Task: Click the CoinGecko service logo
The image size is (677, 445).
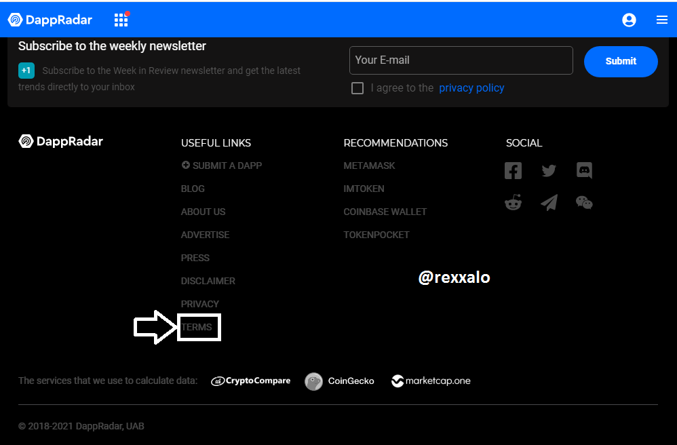Action: 340,381
